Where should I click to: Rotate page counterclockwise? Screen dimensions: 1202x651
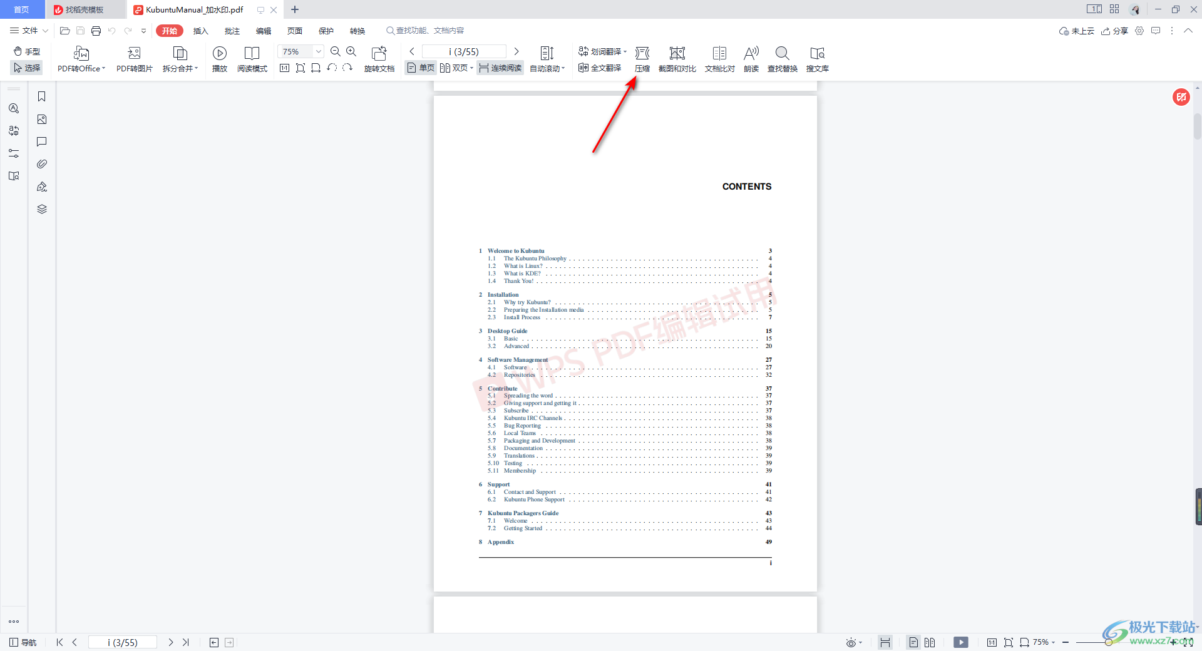(332, 68)
